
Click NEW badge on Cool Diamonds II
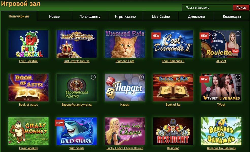156,36
